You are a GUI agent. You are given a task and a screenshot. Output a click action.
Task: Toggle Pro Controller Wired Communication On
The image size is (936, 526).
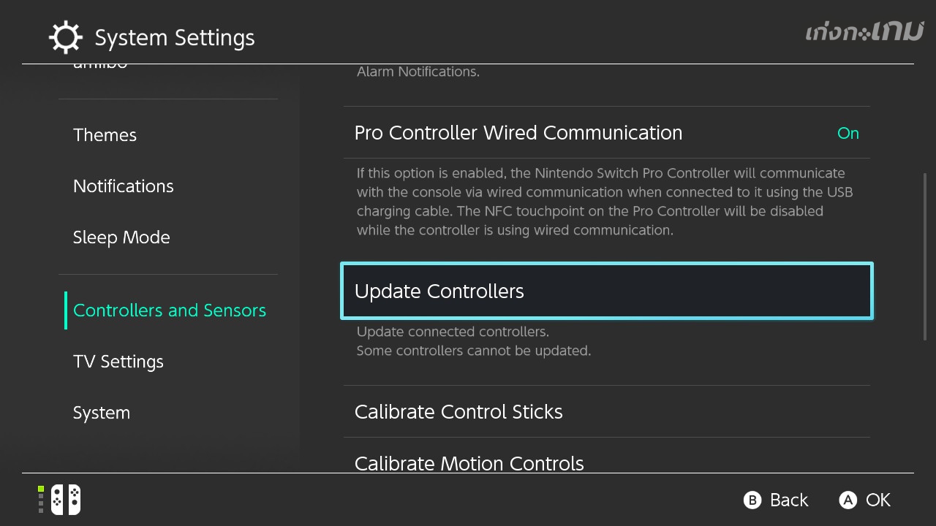tap(848, 133)
